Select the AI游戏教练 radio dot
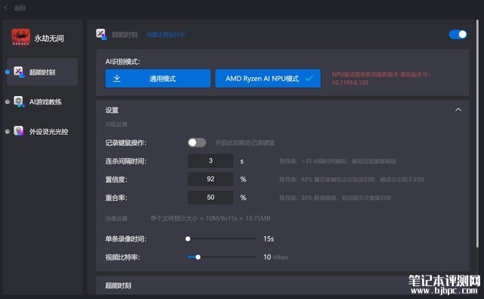The height and width of the screenshot is (299, 484). click(8, 101)
